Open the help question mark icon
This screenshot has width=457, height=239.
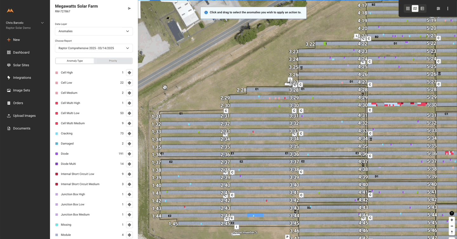click(x=452, y=213)
